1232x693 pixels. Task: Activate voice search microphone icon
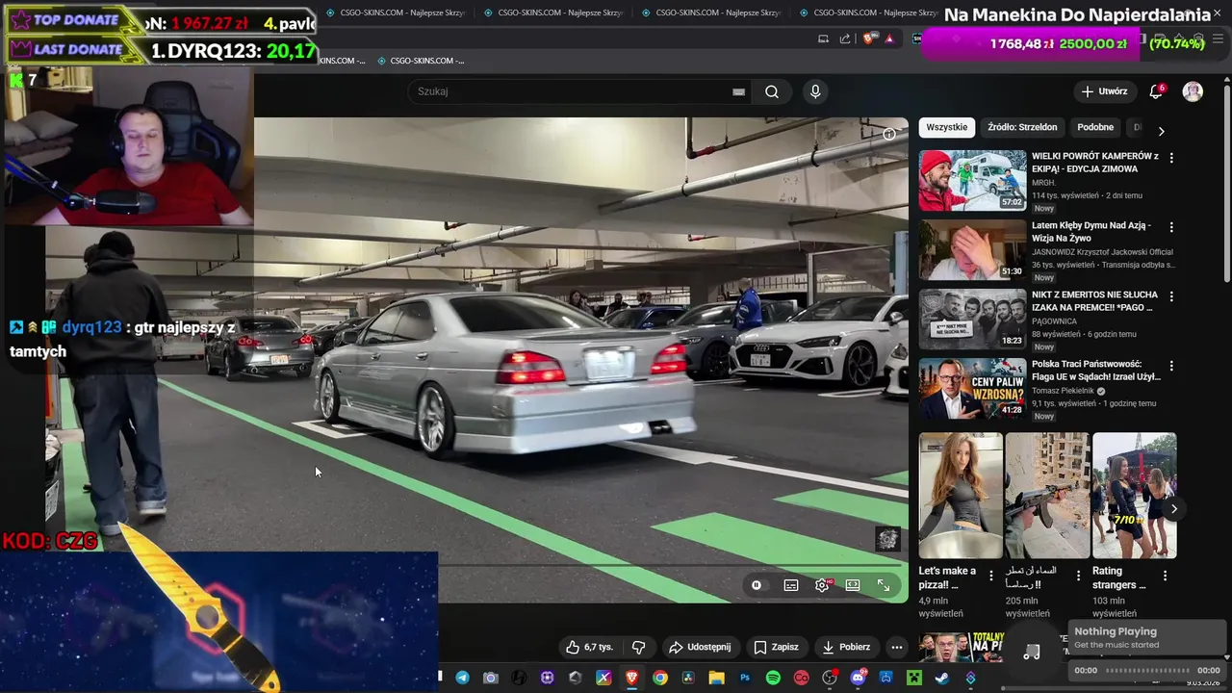(815, 91)
